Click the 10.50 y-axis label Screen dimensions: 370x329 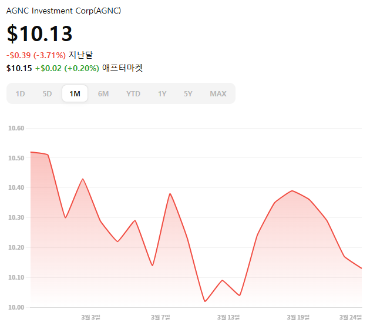coord(16,158)
